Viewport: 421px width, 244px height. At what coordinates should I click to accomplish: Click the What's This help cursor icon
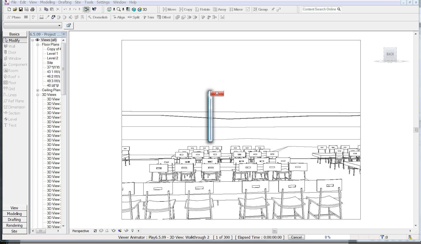tap(94, 9)
